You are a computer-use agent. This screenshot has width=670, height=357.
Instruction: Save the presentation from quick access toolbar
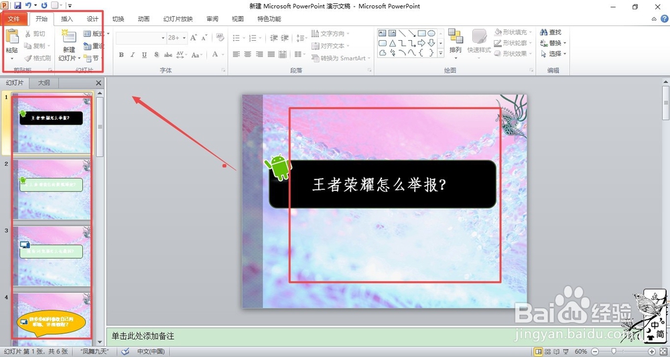click(x=17, y=5)
